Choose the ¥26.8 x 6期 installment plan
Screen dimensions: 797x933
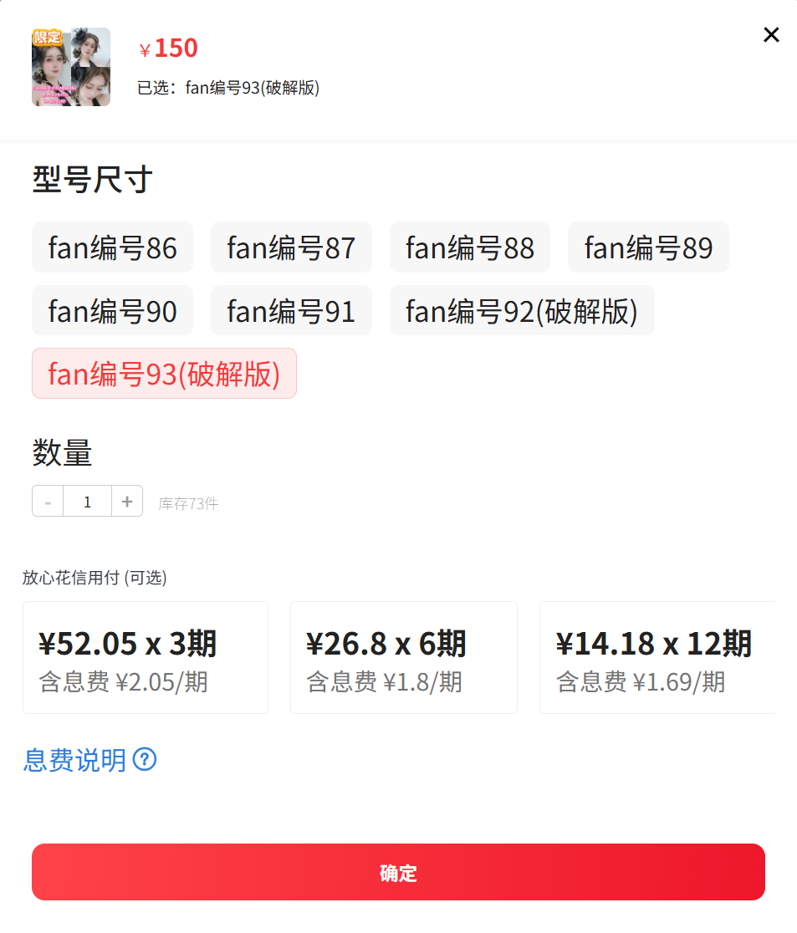point(404,657)
